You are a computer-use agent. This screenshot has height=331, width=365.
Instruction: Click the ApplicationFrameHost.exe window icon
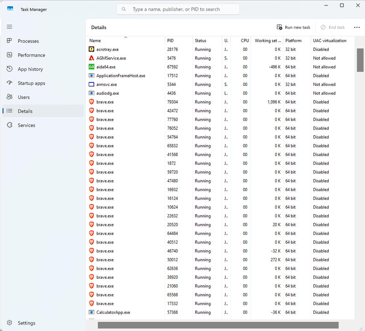click(91, 75)
